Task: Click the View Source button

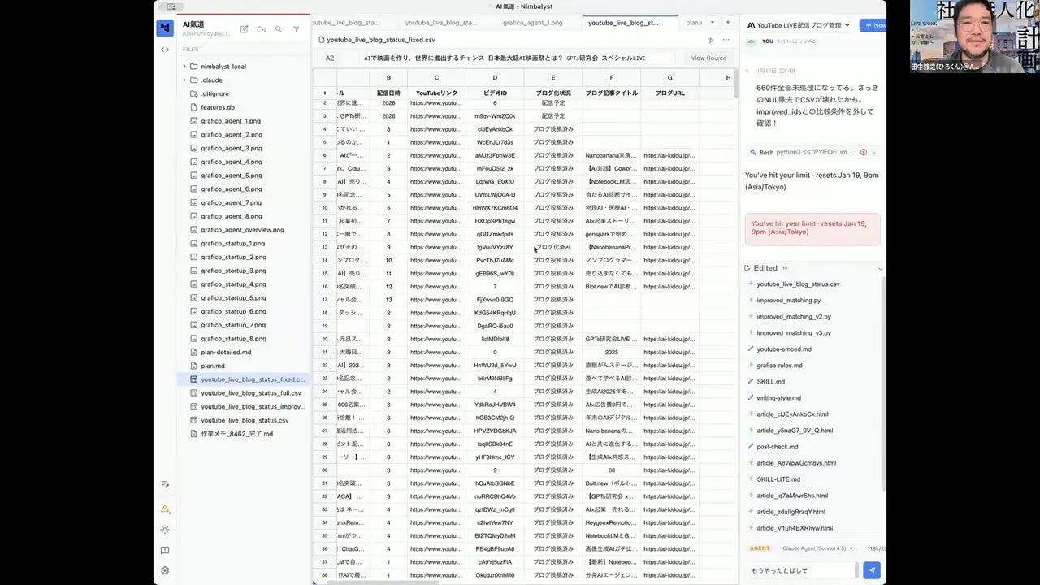Action: [x=708, y=58]
